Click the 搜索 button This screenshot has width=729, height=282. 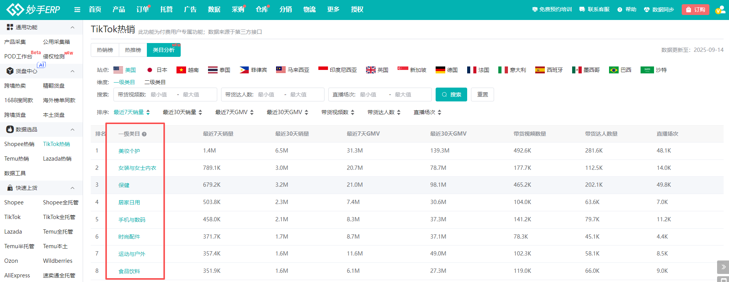[451, 95]
